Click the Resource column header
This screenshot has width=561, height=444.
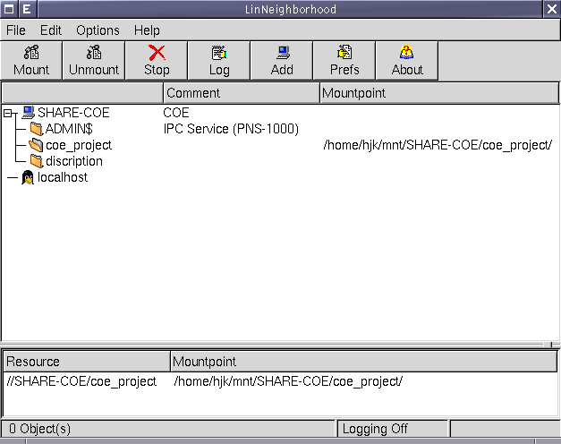point(86,362)
